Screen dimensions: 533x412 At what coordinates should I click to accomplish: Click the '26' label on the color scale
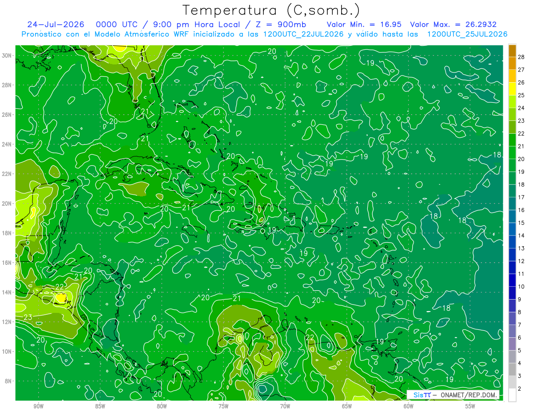(521, 82)
